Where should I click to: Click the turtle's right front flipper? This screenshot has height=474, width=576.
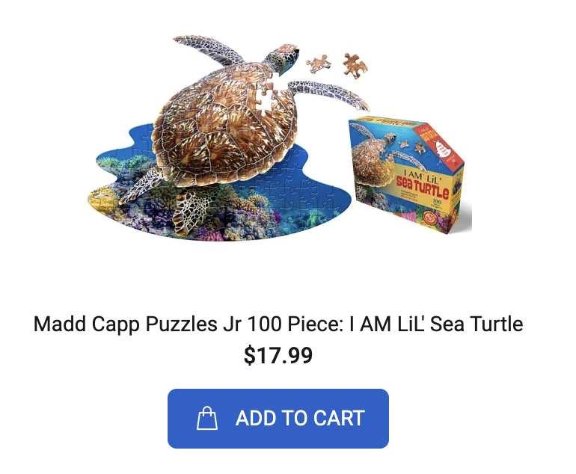pos(329,93)
